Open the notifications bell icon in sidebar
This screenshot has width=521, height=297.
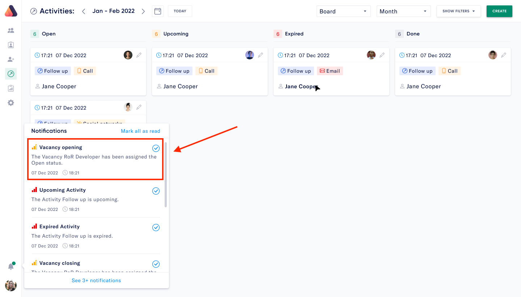11,267
